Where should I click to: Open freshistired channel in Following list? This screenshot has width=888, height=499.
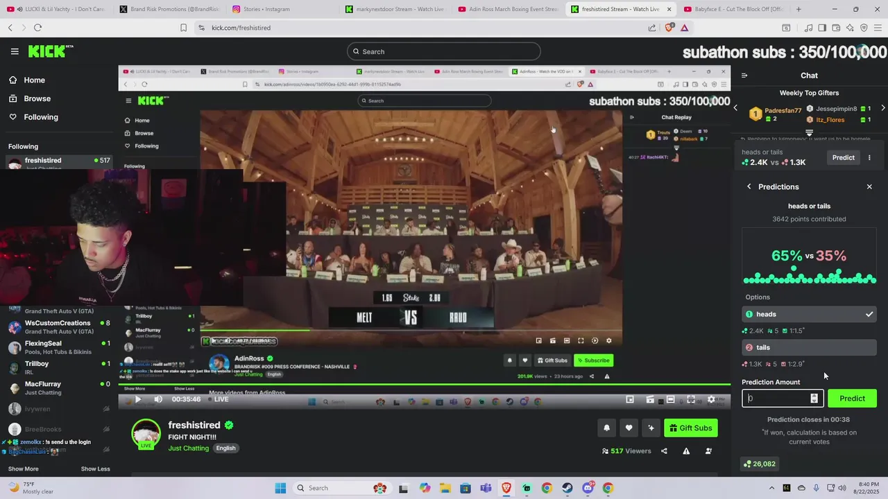pyautogui.click(x=59, y=164)
